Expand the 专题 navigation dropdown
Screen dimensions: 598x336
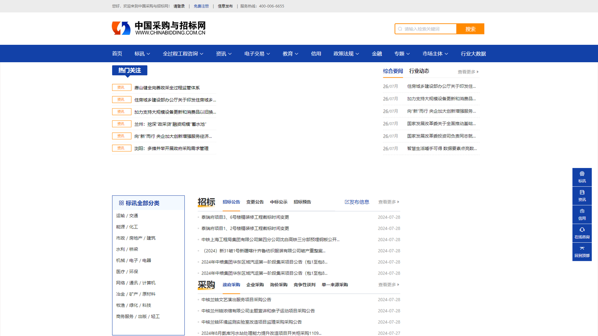pos(402,54)
